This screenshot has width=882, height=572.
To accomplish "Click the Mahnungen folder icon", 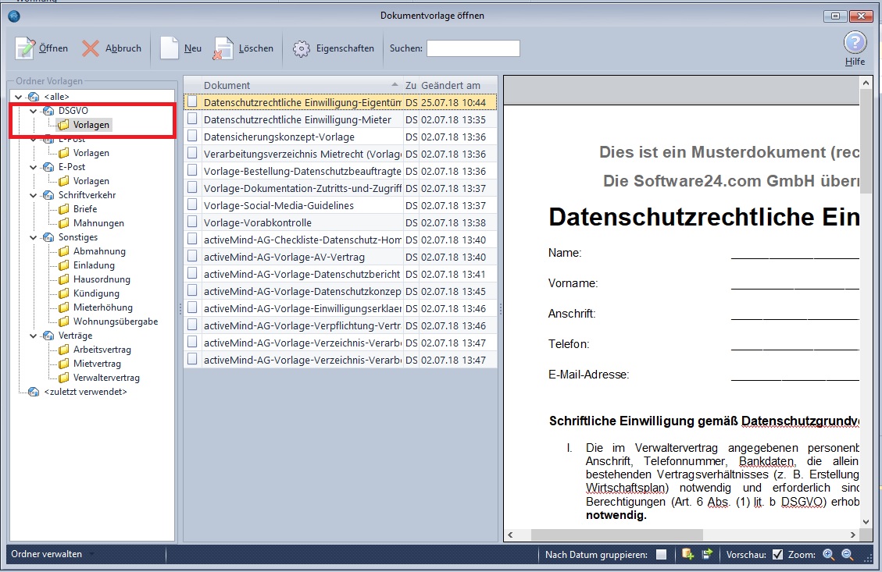I will pos(64,223).
